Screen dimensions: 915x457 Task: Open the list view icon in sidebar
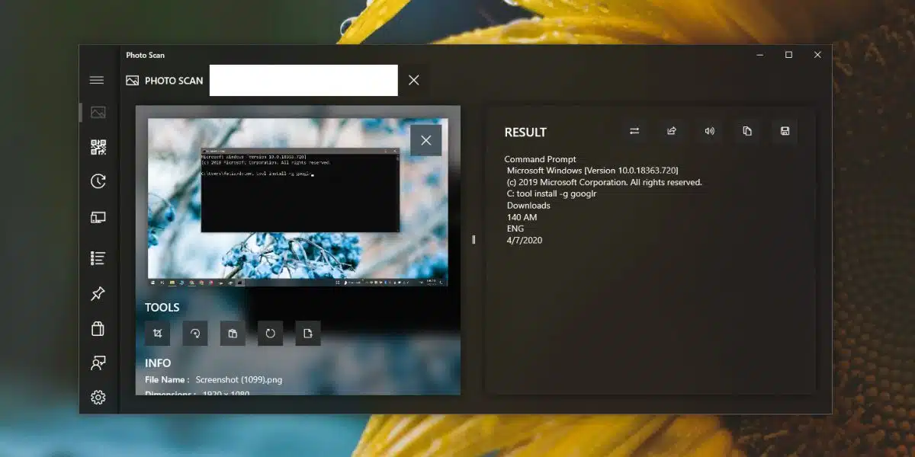98,258
